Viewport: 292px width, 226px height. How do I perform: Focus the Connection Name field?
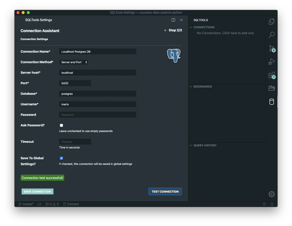click(x=98, y=52)
